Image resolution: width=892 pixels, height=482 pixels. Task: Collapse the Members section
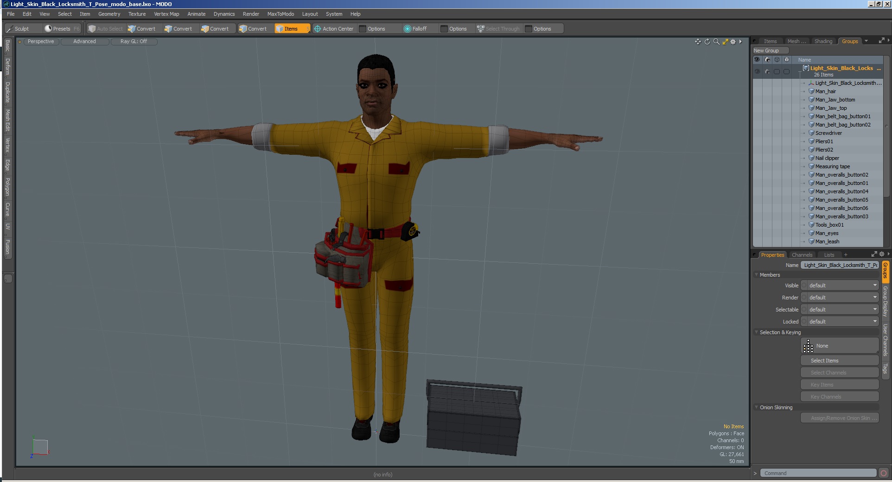756,275
